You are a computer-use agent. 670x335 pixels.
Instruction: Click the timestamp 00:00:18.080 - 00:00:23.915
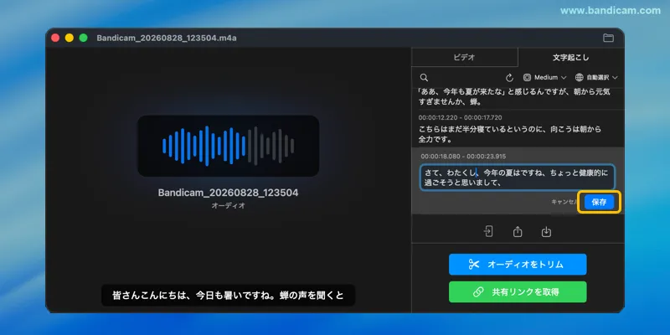click(463, 157)
